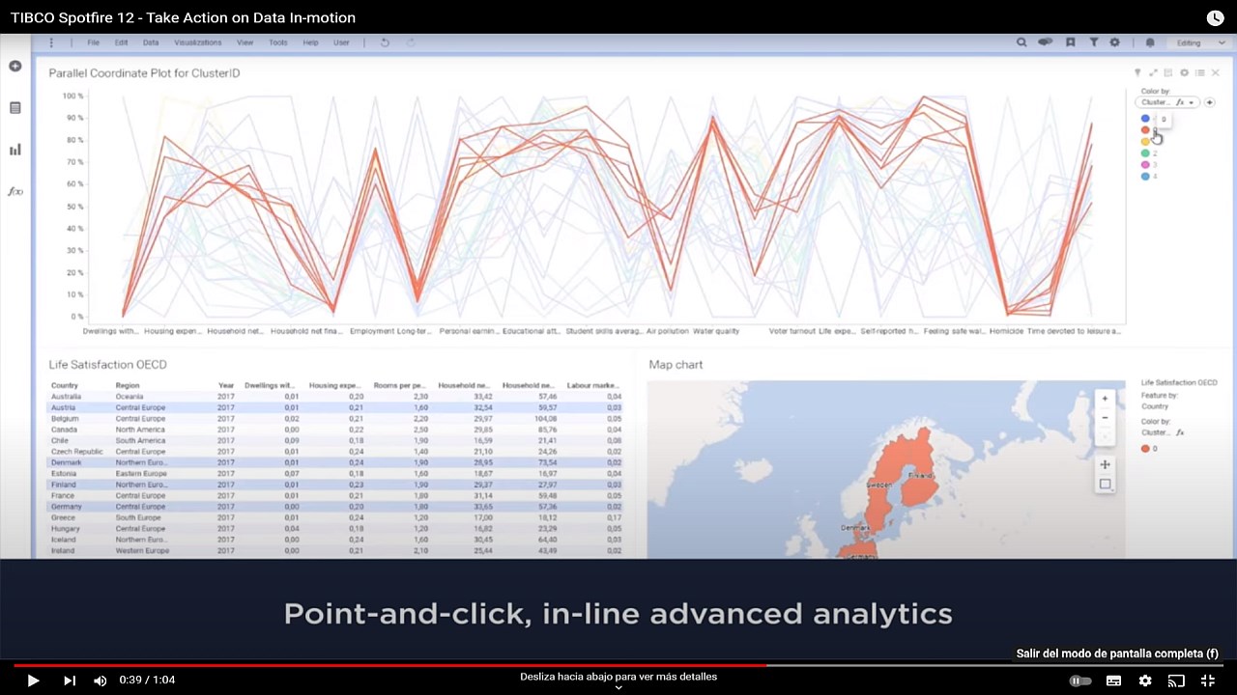The height and width of the screenshot is (695, 1237).
Task: Click the plot's details-on-demand icon
Action: pyautogui.click(x=1168, y=72)
